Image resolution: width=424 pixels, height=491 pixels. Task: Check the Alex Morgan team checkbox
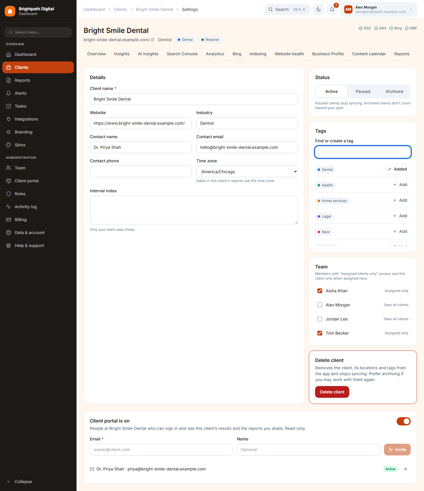point(320,305)
